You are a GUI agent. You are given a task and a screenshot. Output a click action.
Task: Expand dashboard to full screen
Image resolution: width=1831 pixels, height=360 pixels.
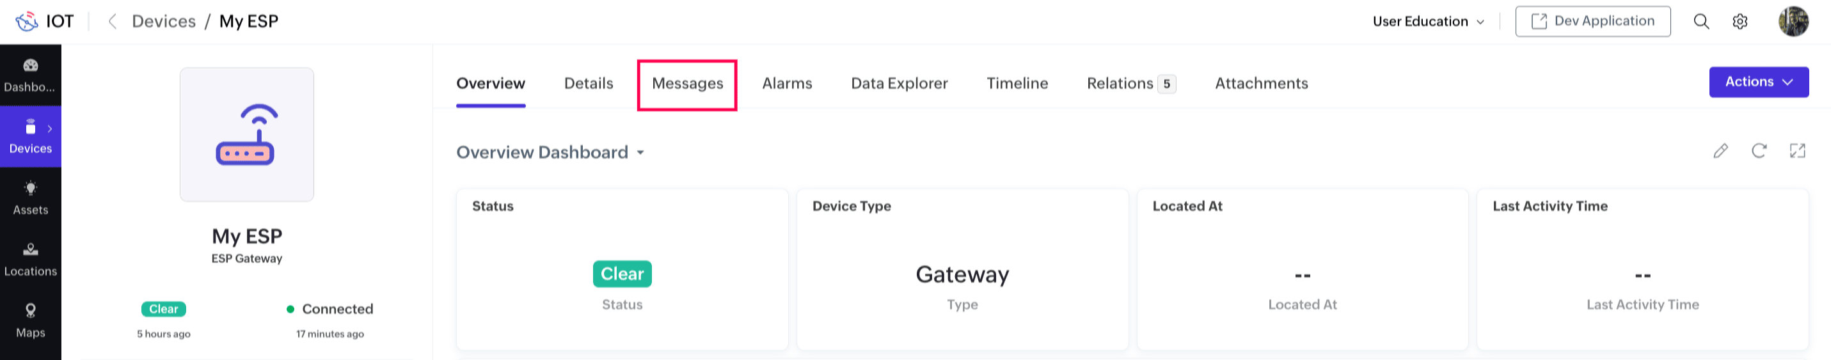click(1797, 150)
